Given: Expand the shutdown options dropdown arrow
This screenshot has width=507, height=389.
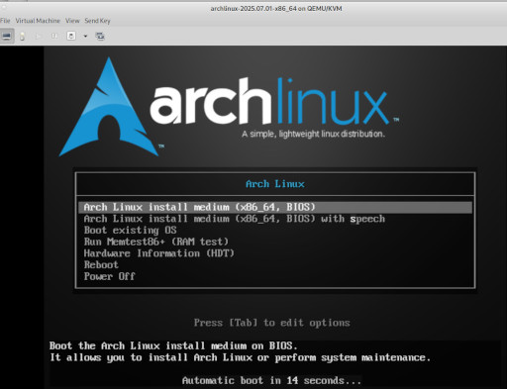Looking at the screenshot, I should [x=85, y=36].
